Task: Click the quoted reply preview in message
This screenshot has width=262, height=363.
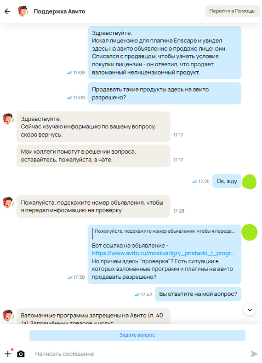Action: (164, 233)
